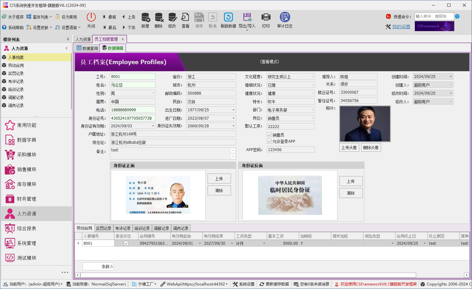Viewport: 472px width, 289px height.
Task: Click 上传 for ID card front
Action: 219,179
